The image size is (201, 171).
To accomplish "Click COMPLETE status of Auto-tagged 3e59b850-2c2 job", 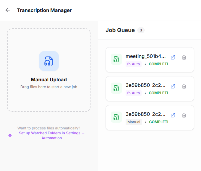I will point(159,93).
